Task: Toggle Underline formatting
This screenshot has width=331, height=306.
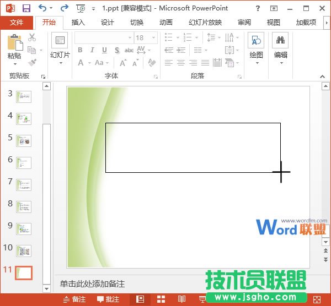Action: (x=104, y=50)
